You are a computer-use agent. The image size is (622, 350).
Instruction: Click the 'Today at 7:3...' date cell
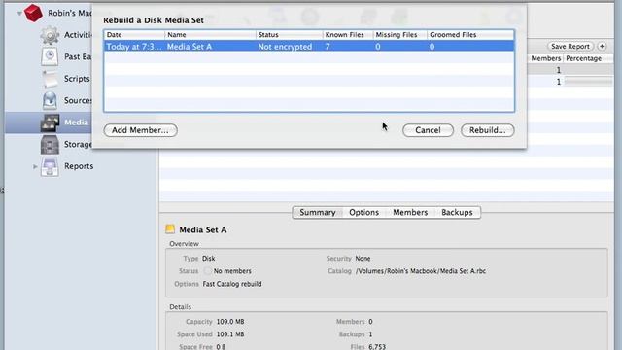(x=134, y=47)
